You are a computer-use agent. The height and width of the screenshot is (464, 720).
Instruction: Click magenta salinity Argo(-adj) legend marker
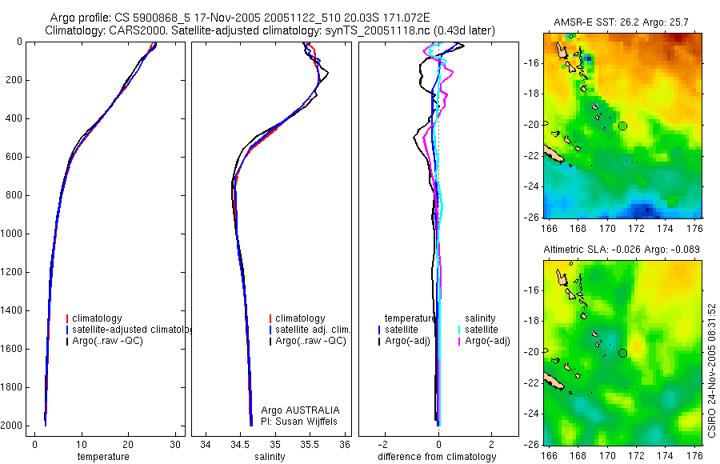[458, 342]
